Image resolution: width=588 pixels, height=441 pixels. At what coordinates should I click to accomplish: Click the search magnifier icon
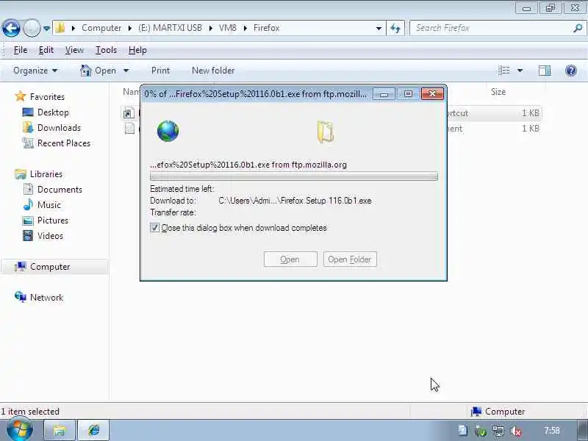tap(578, 28)
